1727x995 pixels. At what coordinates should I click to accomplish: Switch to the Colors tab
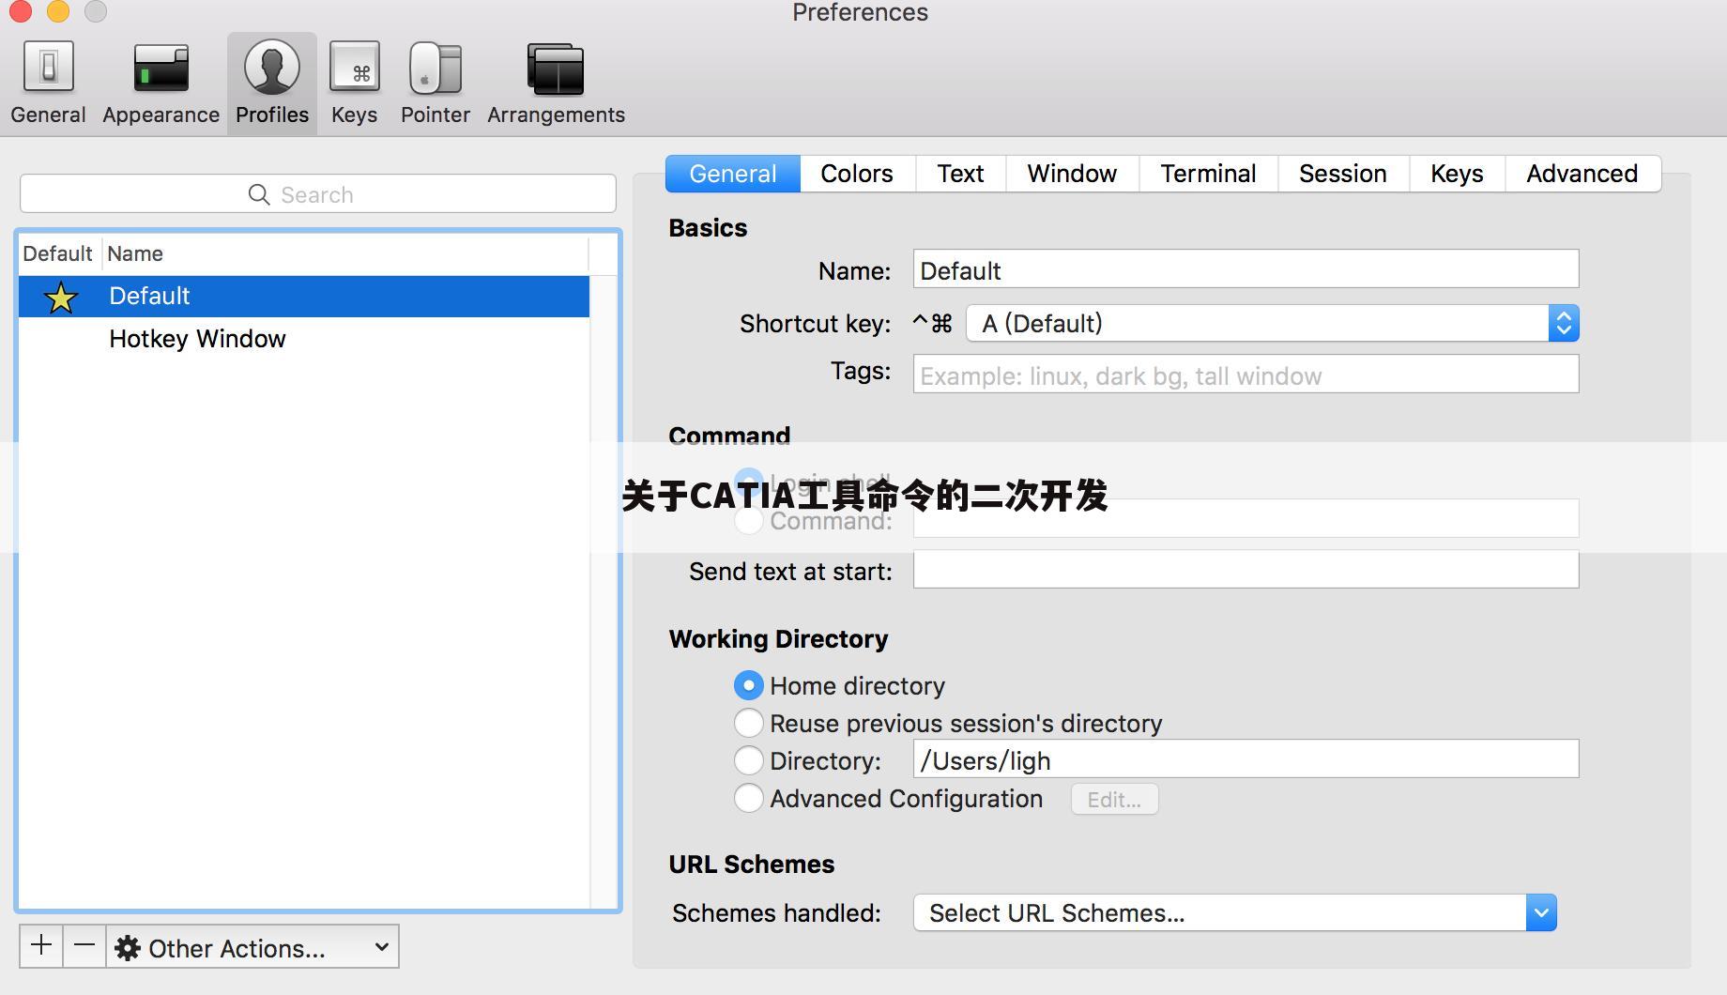click(856, 174)
